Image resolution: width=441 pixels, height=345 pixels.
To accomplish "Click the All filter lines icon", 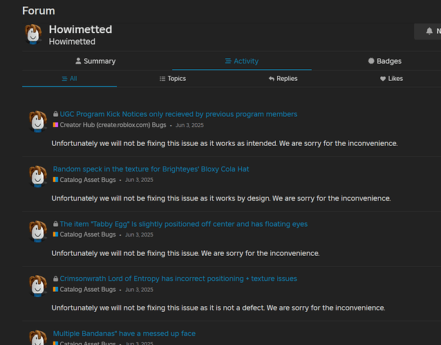I will pyautogui.click(x=64, y=79).
